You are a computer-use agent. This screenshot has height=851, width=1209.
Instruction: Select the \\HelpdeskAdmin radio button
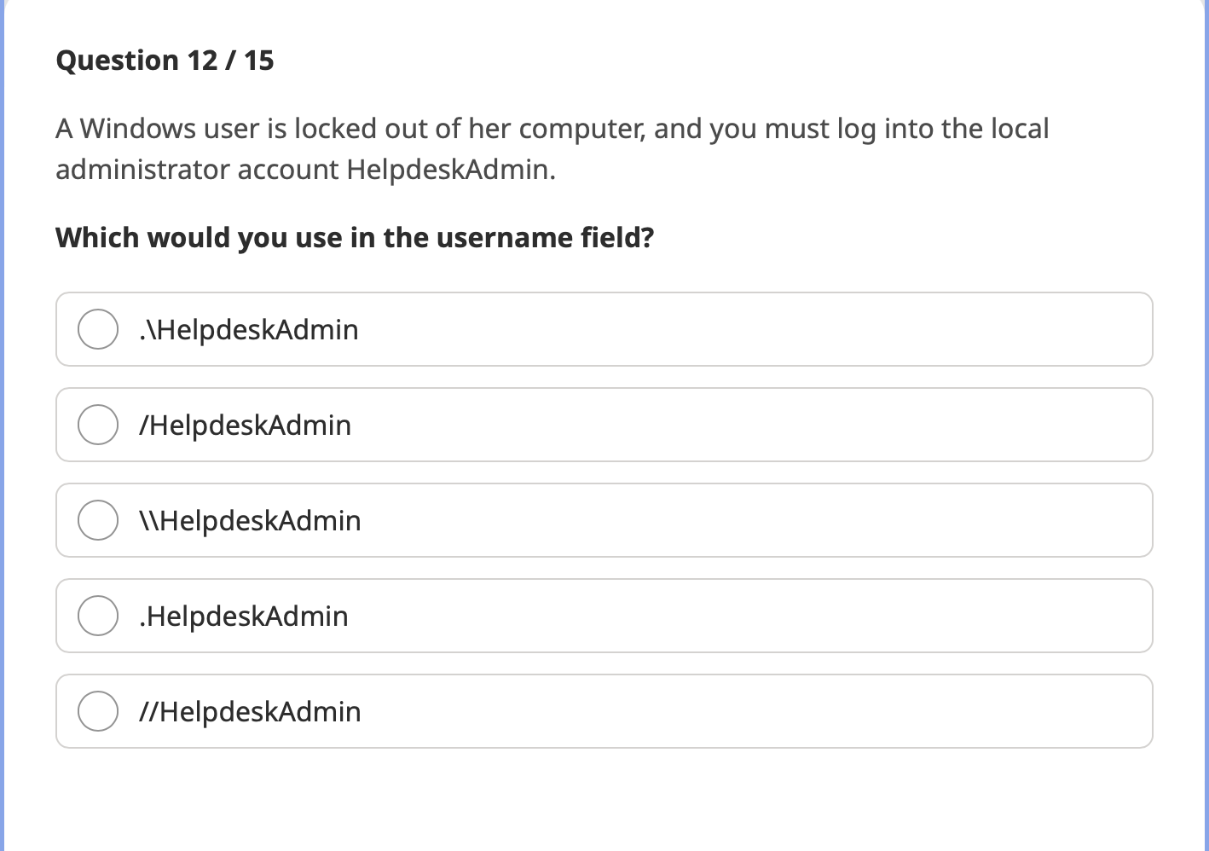pos(97,520)
